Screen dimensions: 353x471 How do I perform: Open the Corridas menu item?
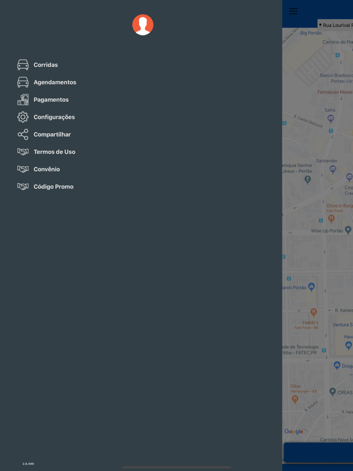[x=45, y=65]
